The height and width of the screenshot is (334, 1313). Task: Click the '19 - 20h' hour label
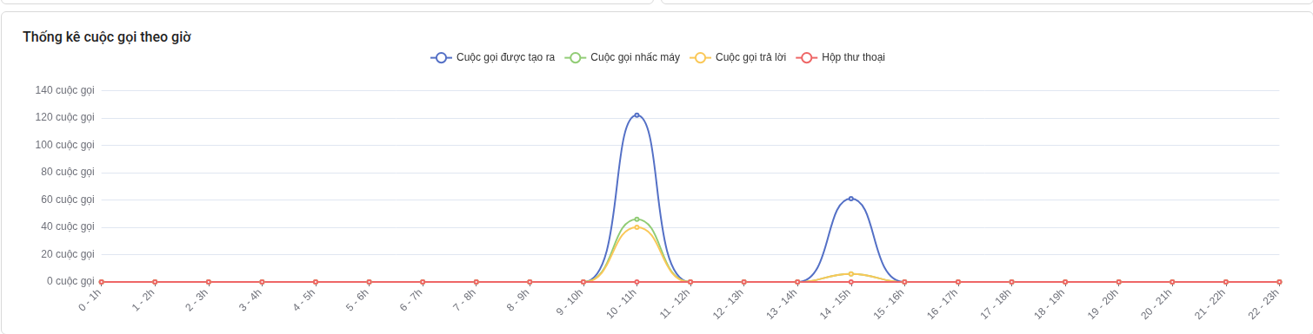point(1104,304)
